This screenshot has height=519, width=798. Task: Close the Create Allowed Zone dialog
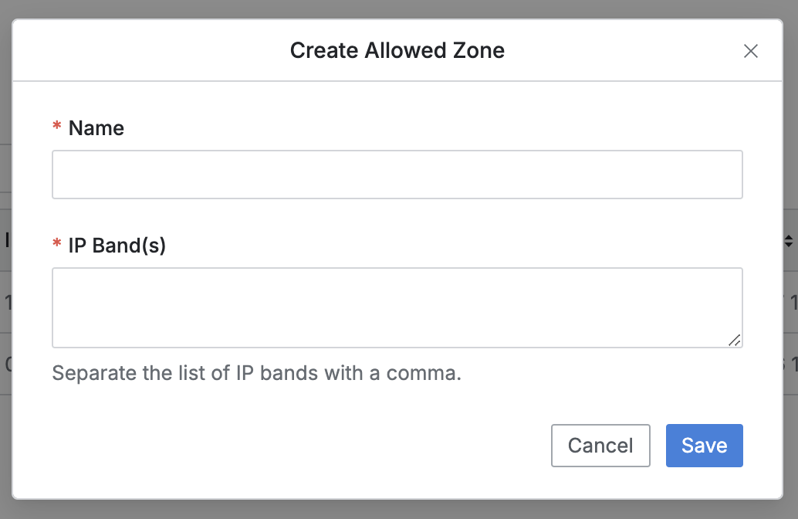click(750, 51)
